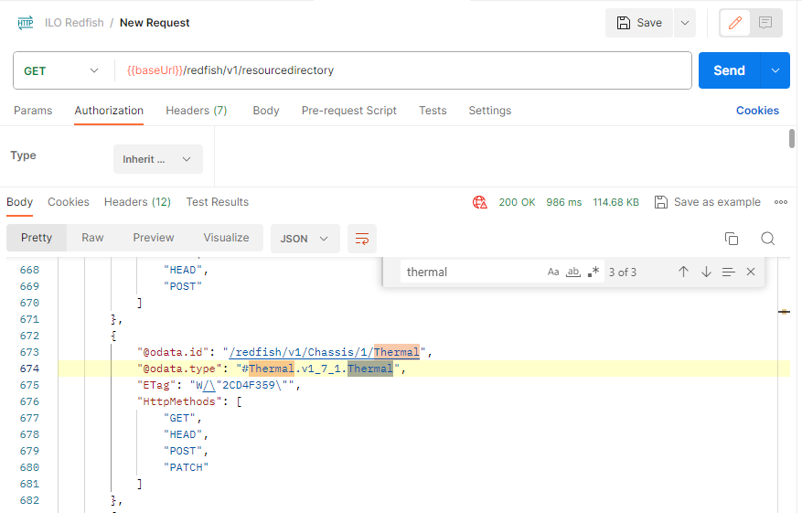Click the 200 OK status text
This screenshot has width=802, height=513.
517,202
